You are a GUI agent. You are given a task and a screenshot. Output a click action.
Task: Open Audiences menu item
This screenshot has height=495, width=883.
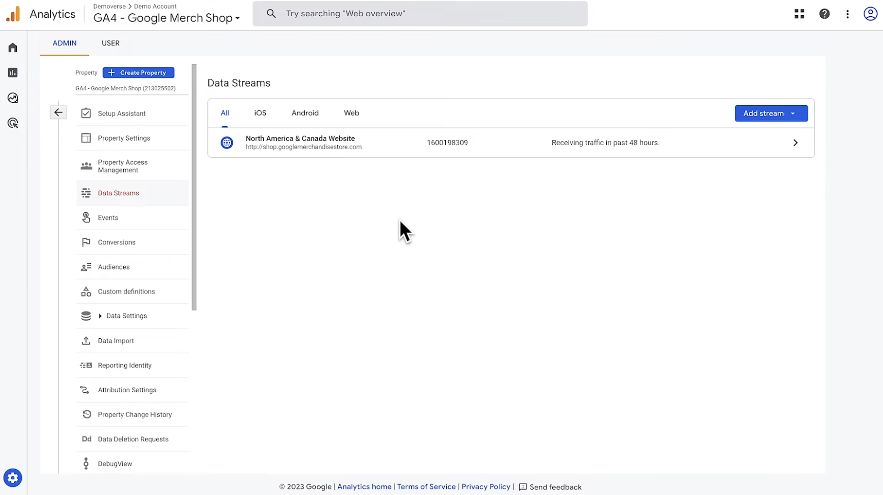pos(132,267)
